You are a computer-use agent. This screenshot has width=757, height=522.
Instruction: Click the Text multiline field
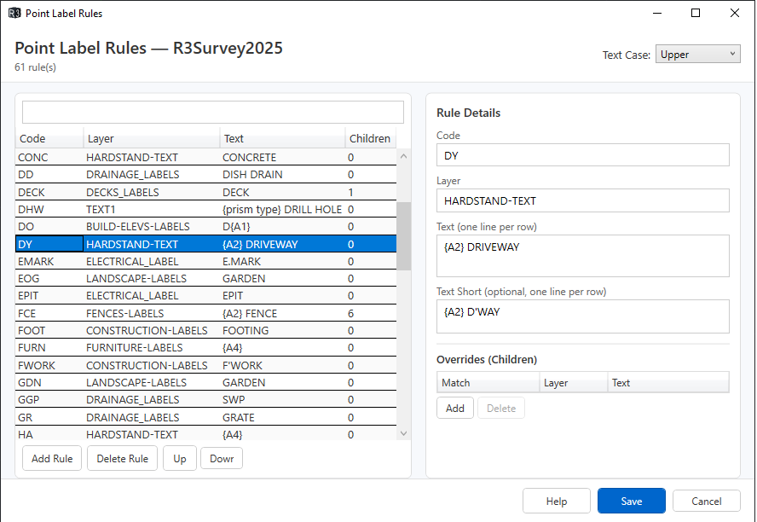[583, 256]
